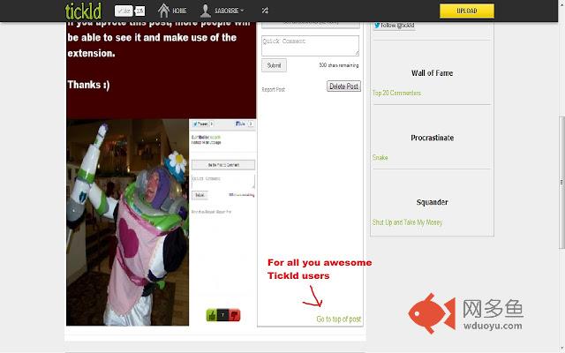This screenshot has width=565, height=353.
Task: Click the user profile silhouette icon
Action: coord(206,11)
